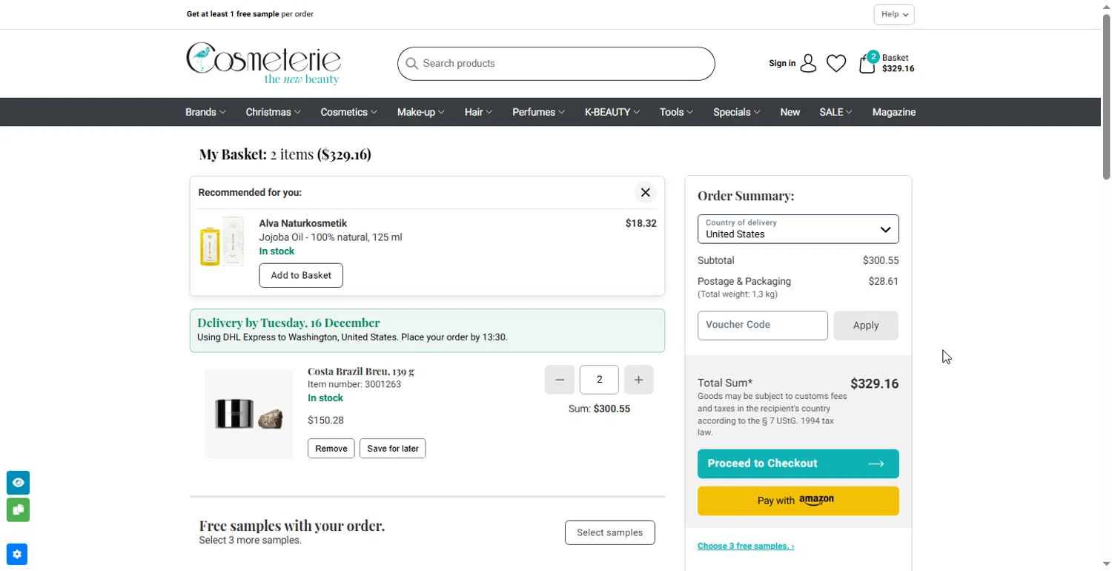This screenshot has width=1112, height=571.
Task: Click the search magnifier icon
Action: (x=411, y=64)
